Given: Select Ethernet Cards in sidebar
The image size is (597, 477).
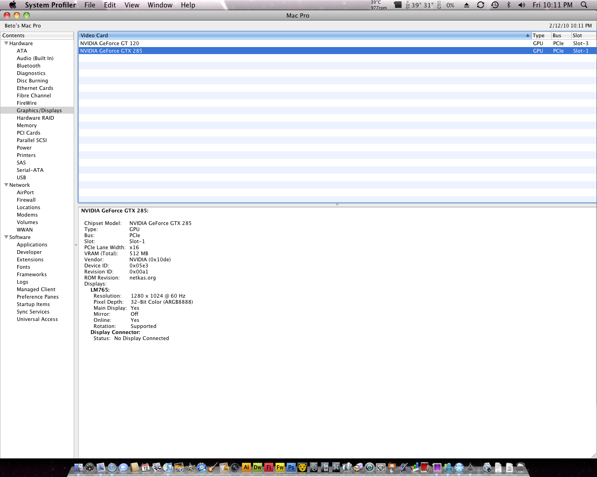Looking at the screenshot, I should (x=35, y=88).
